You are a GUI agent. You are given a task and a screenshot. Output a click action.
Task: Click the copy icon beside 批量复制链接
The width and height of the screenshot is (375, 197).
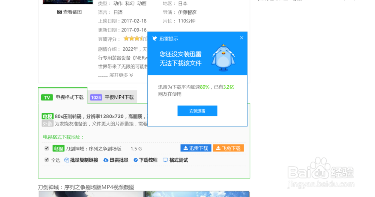[67, 160]
